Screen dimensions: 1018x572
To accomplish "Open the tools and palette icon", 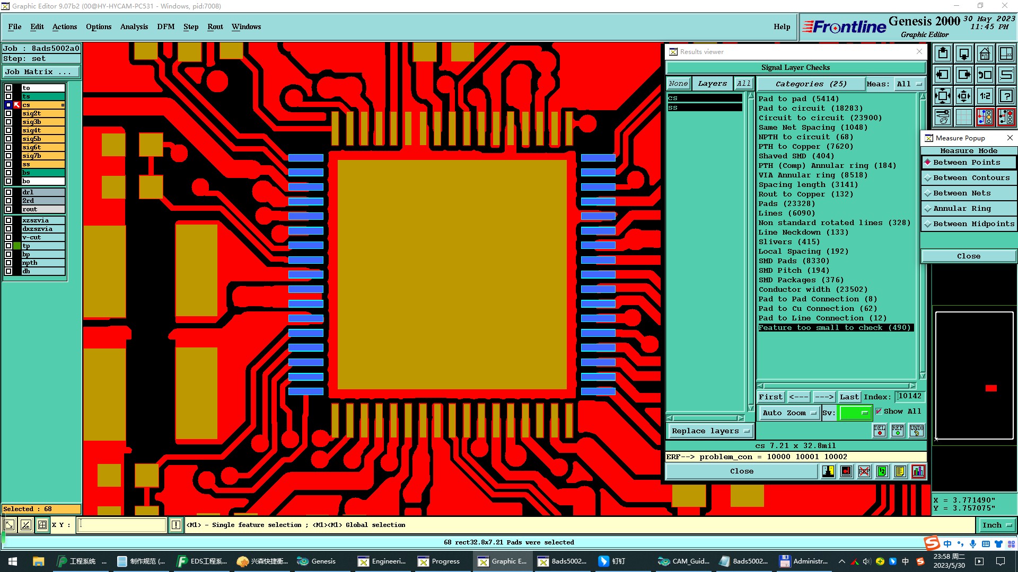I will 942,117.
